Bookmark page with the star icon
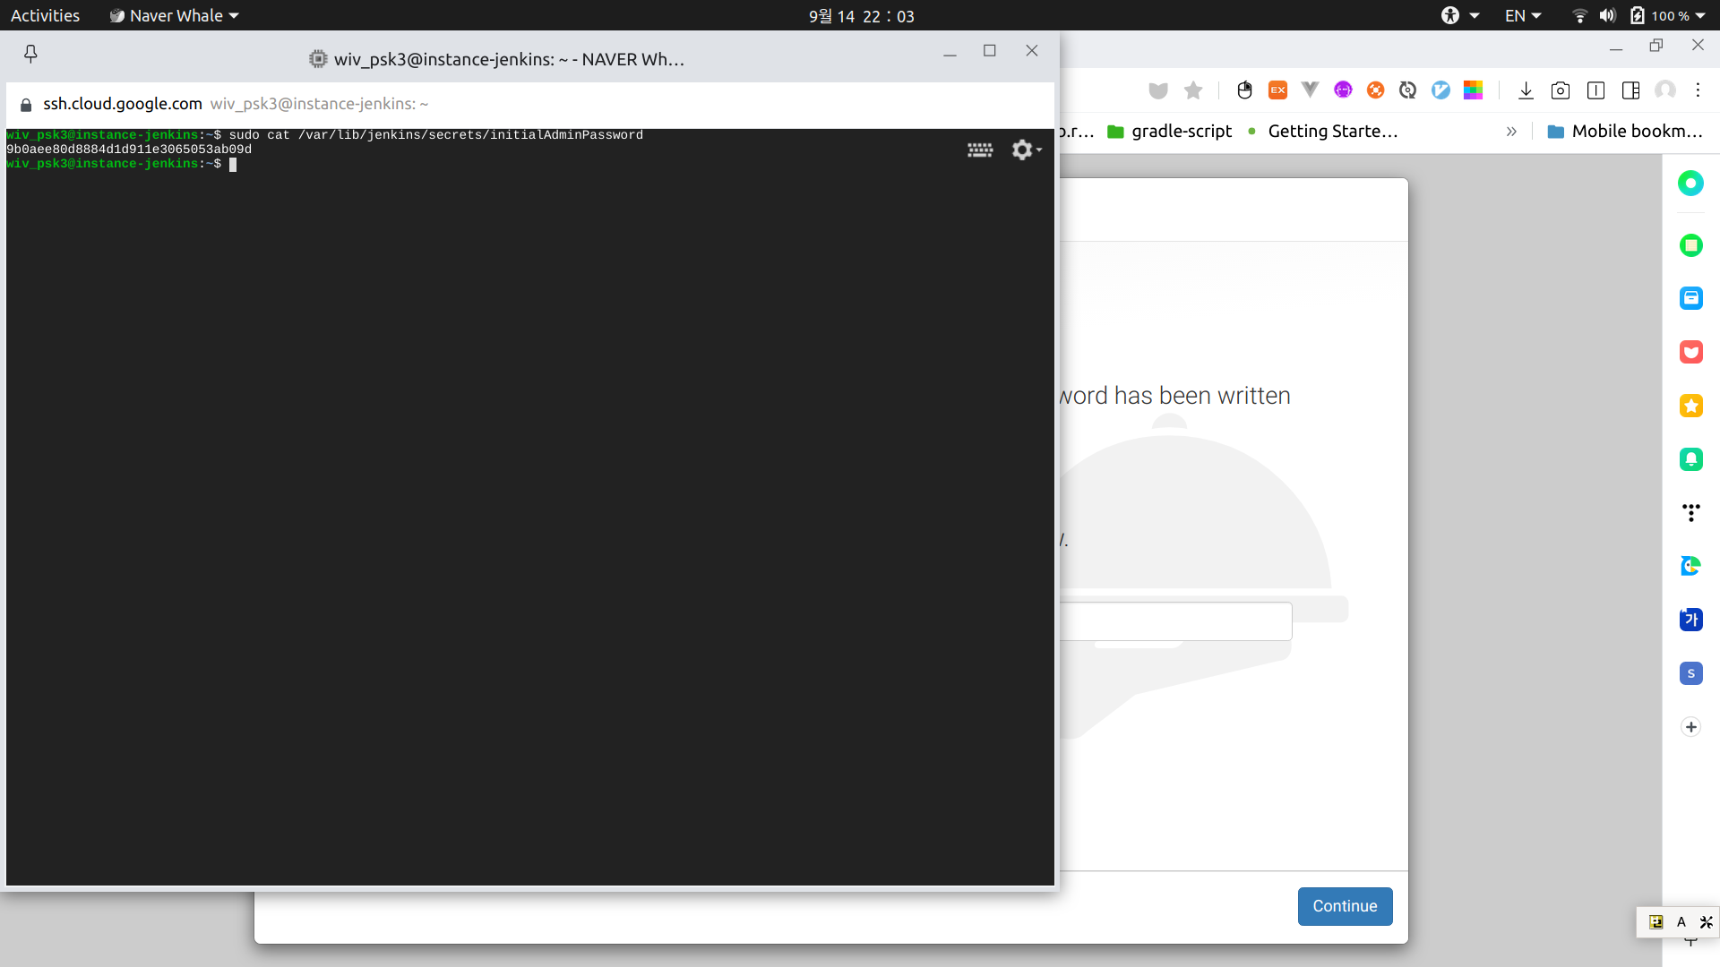Image resolution: width=1720 pixels, height=967 pixels. coord(1193,90)
